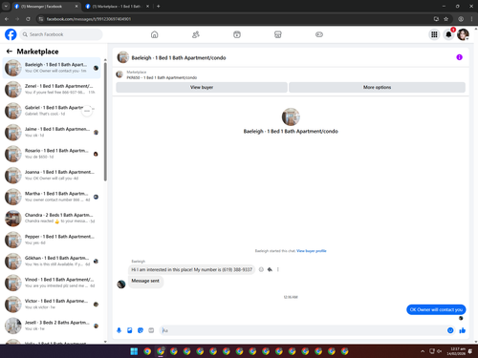Click the voice clip microphone icon
The height and width of the screenshot is (358, 478).
point(119,330)
